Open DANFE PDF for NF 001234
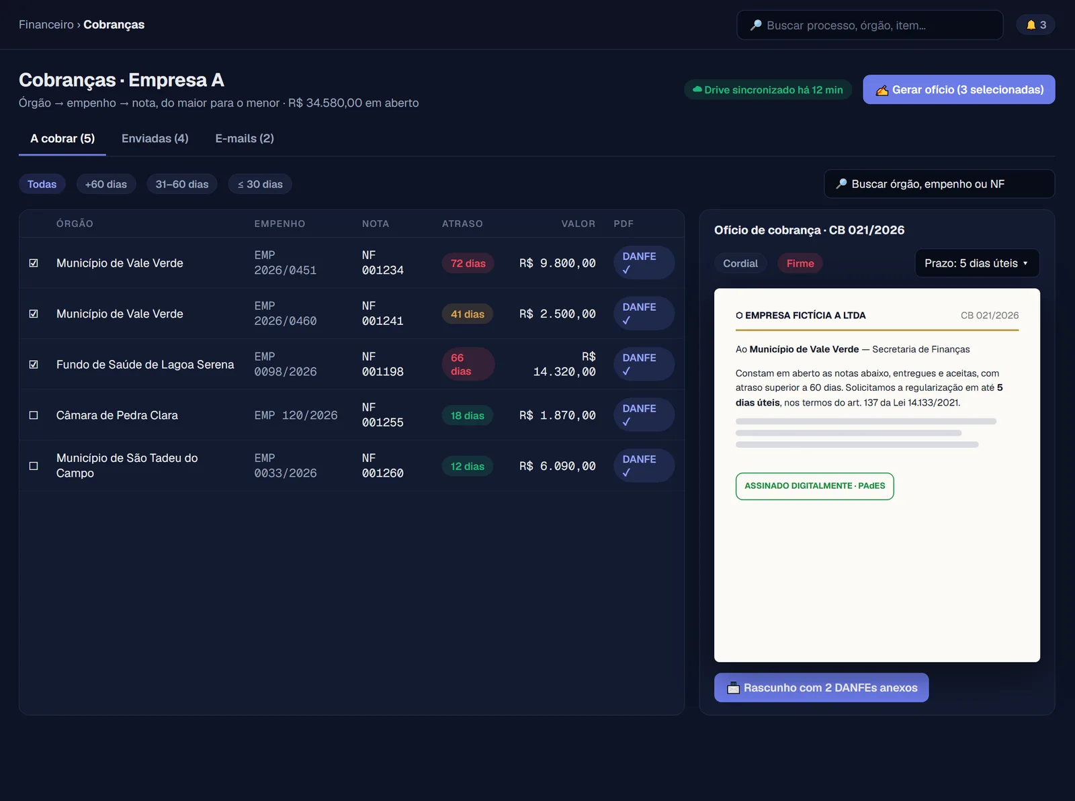1075x801 pixels. click(644, 263)
